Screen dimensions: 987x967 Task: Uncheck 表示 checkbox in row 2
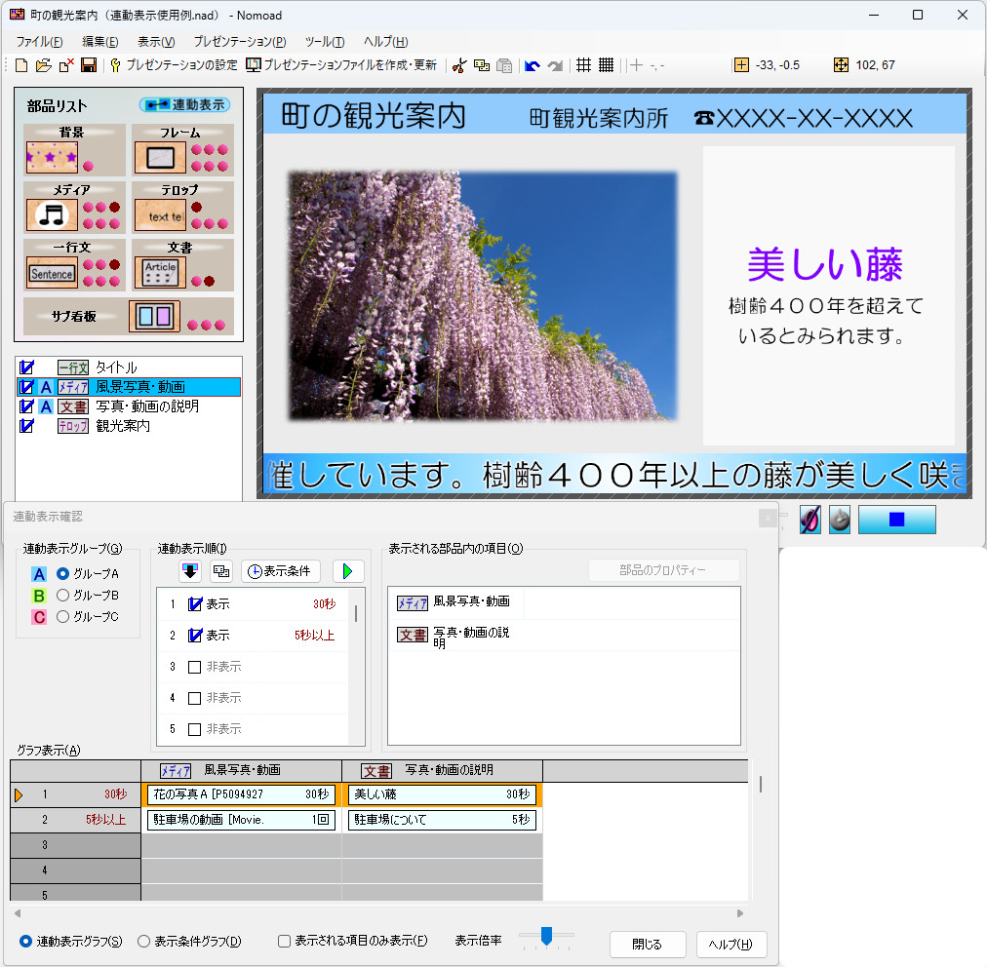pos(195,636)
